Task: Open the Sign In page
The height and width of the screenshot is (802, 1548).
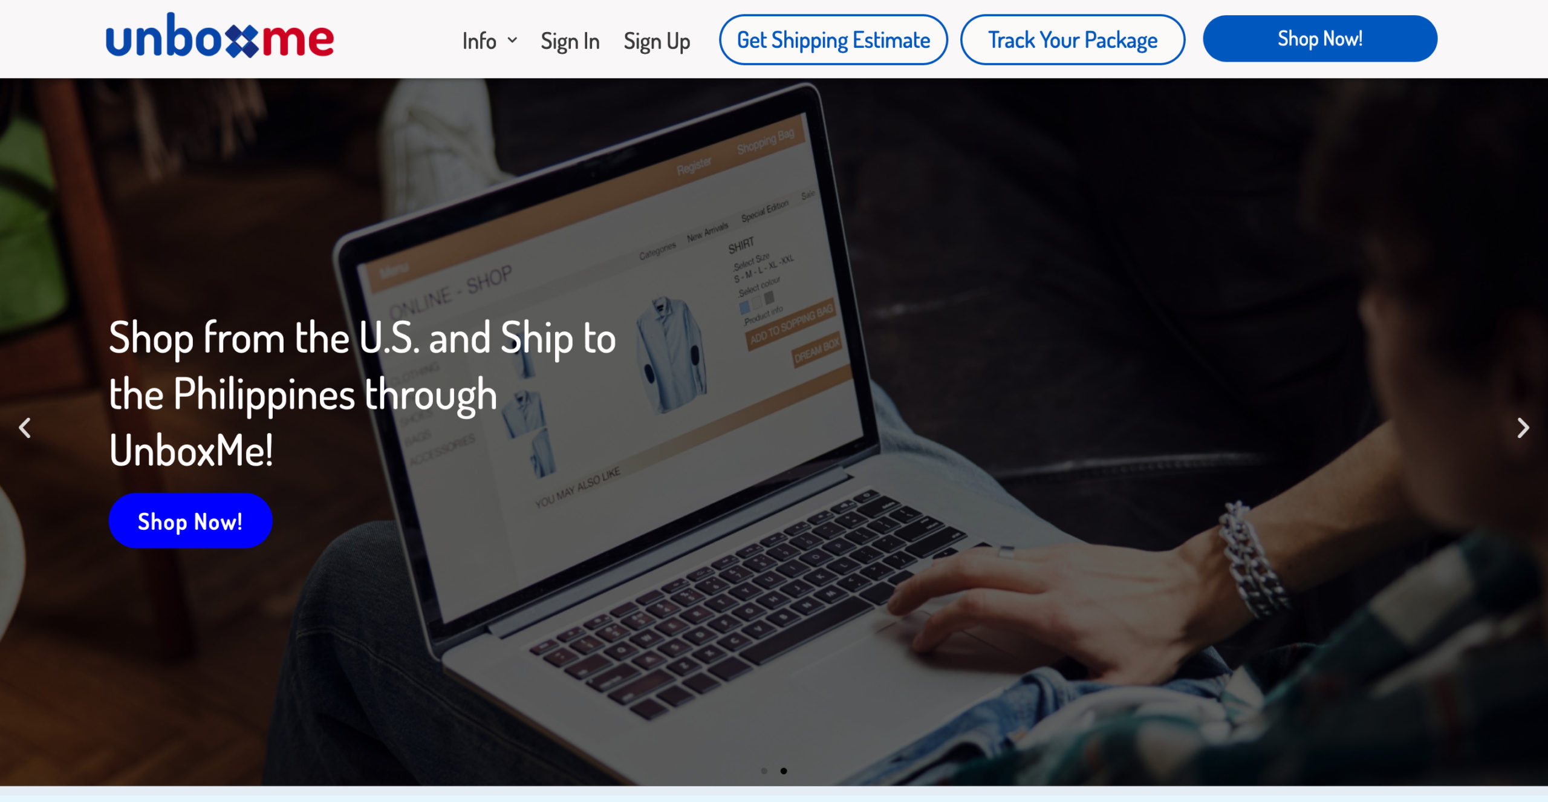Action: coord(570,41)
